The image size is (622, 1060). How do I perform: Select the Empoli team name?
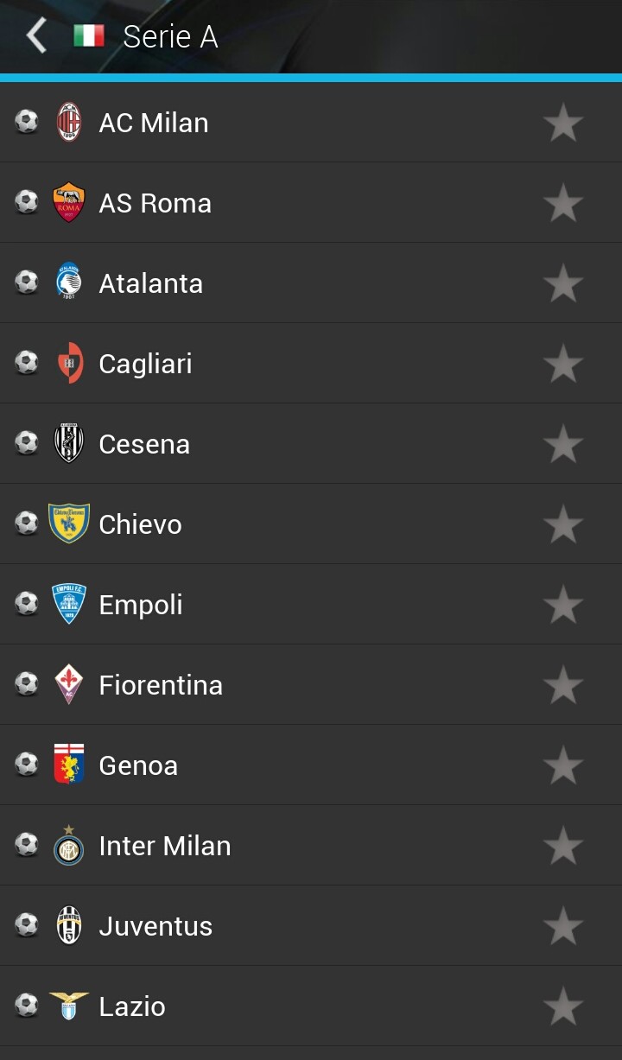tap(141, 605)
